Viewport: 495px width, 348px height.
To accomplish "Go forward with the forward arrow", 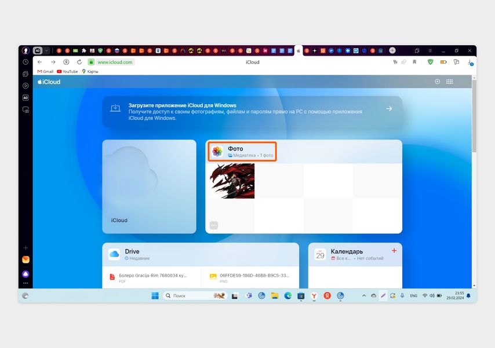I will (53, 62).
